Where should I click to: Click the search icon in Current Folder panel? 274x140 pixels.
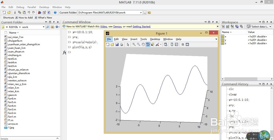(x=47, y=27)
